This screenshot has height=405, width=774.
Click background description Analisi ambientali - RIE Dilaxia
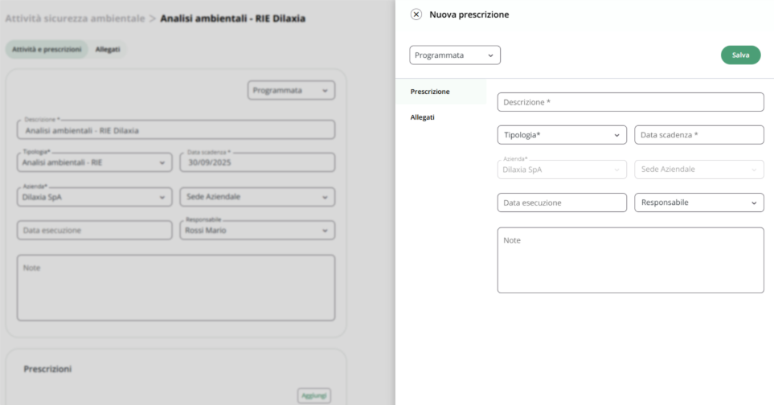tap(176, 130)
